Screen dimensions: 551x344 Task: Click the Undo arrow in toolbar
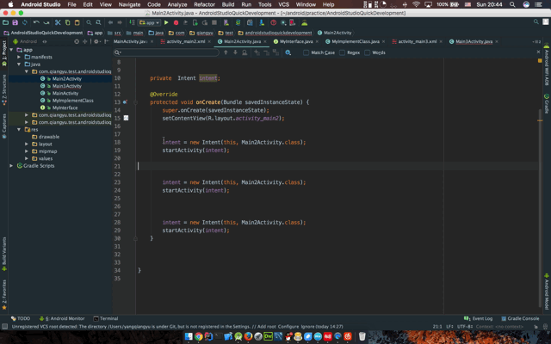(x=36, y=23)
